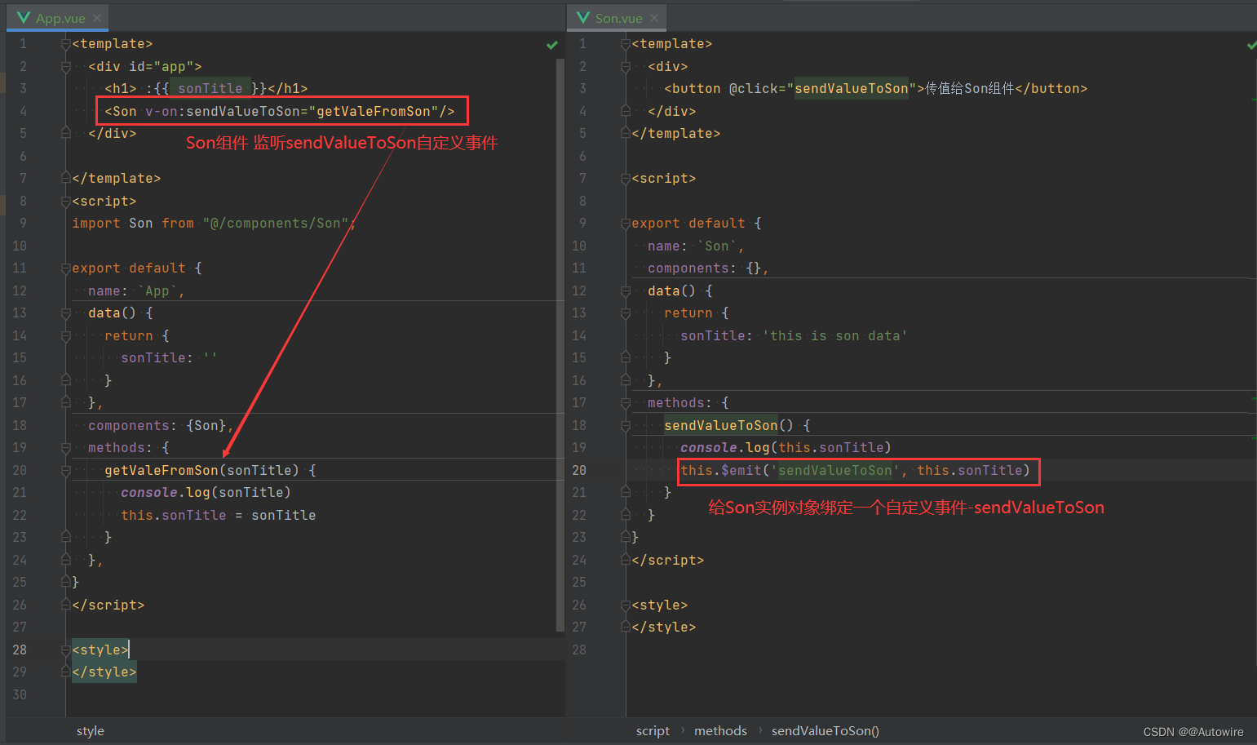Collapse the div app block in App.vue line 2

point(66,67)
